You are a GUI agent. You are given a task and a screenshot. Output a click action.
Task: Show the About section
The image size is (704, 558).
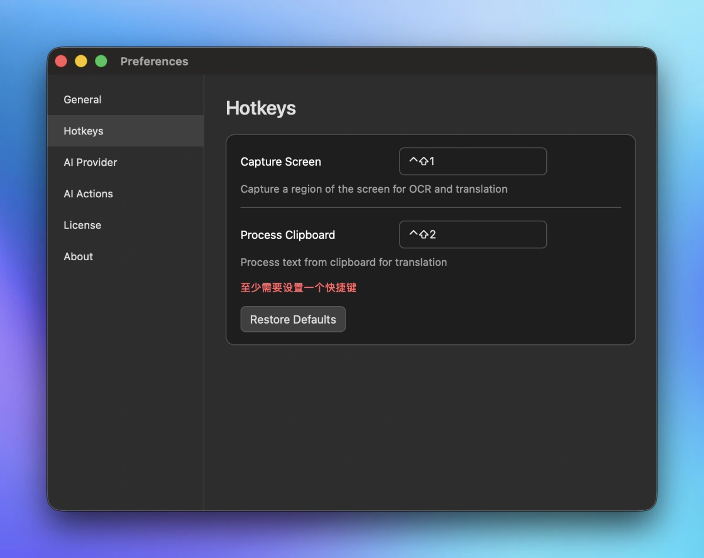(78, 257)
